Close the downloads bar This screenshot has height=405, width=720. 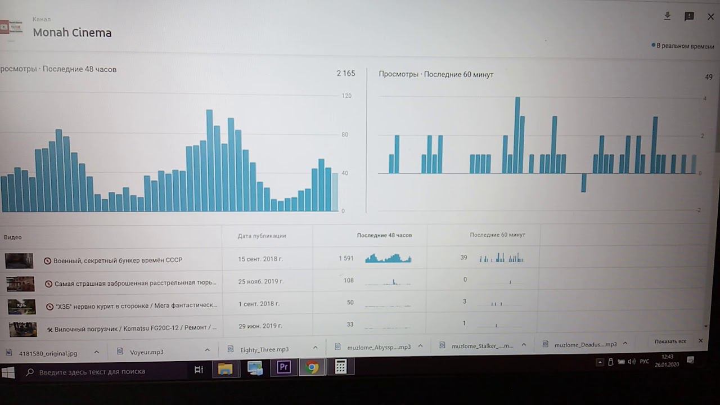pos(701,341)
